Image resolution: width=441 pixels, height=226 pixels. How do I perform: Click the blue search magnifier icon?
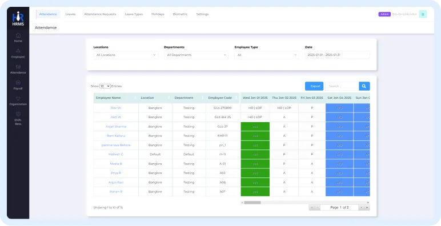(364, 86)
